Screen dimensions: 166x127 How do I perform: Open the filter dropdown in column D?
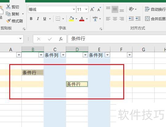(85, 55)
